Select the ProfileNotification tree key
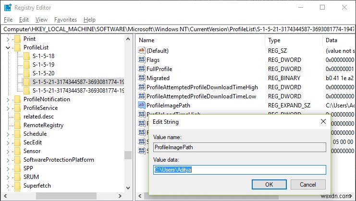 coord(47,99)
